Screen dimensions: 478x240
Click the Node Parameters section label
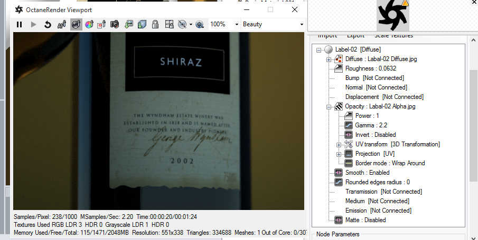[338, 234]
